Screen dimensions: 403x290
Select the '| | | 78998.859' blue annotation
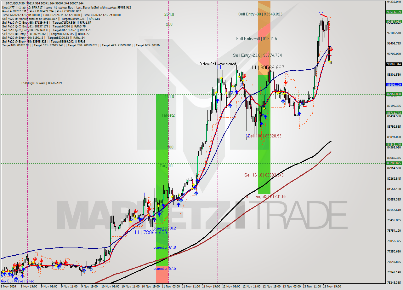(x=151, y=232)
